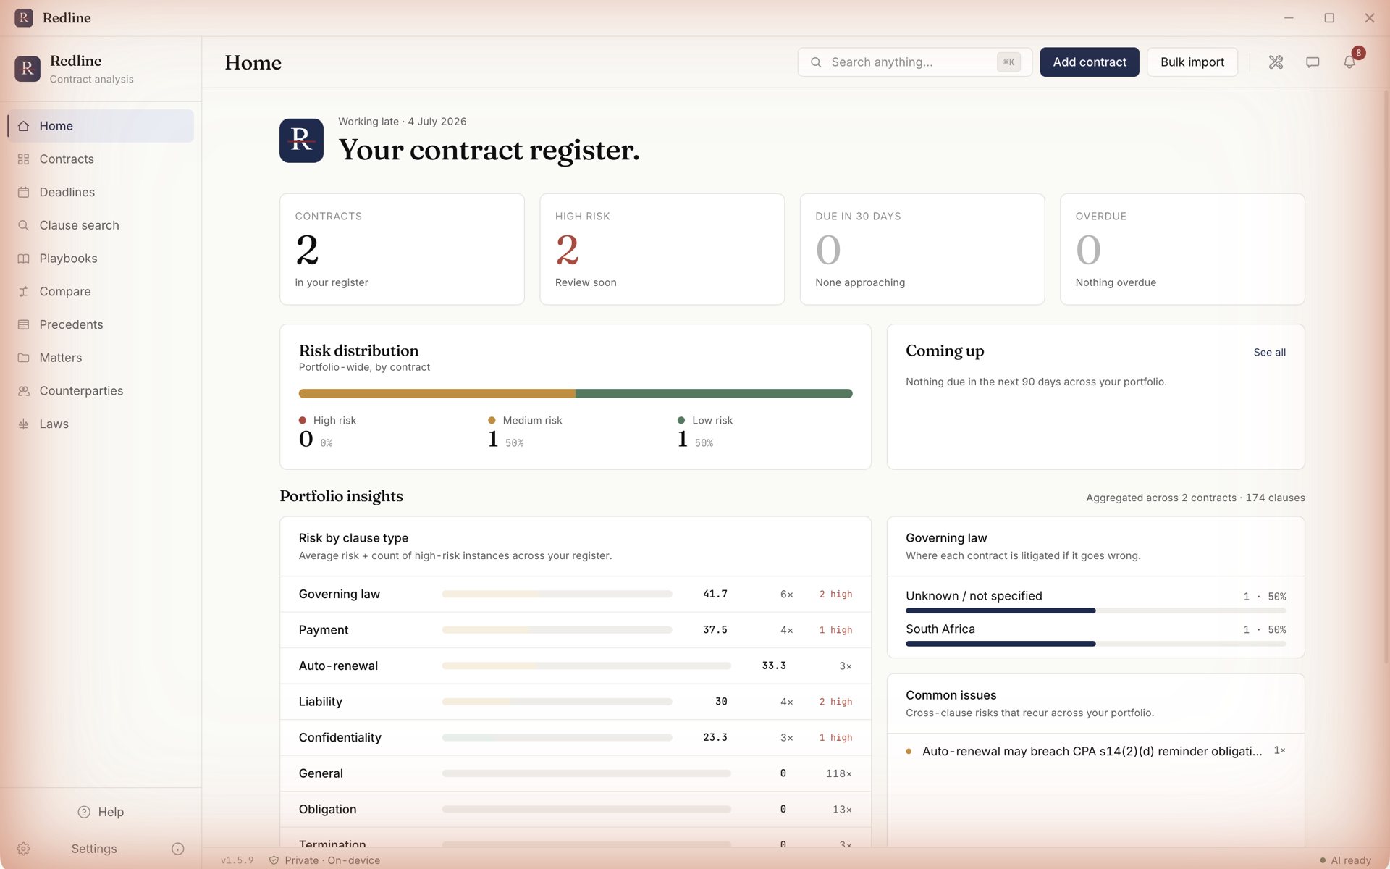This screenshot has width=1390, height=869.
Task: Click the Deadlines calendar icon
Action: tap(24, 192)
